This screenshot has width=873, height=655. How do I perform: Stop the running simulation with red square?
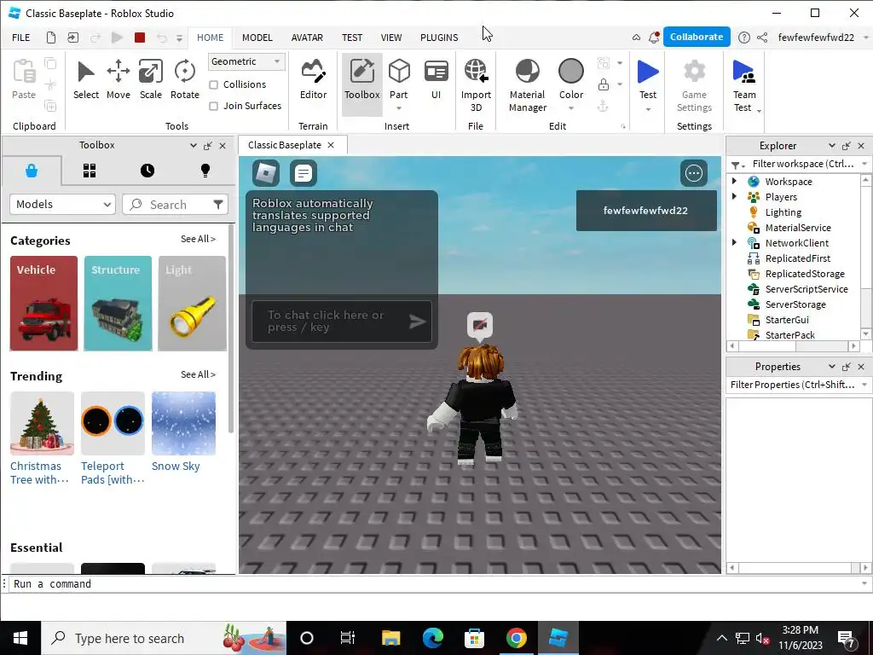tap(140, 38)
